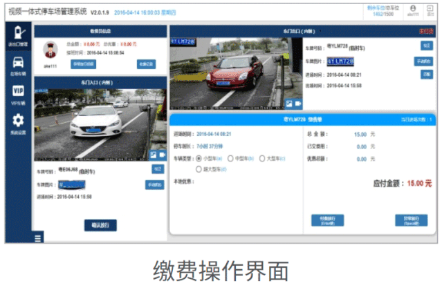Click the left blue button under the collector totals
442x292 pixels.
(x=83, y=64)
